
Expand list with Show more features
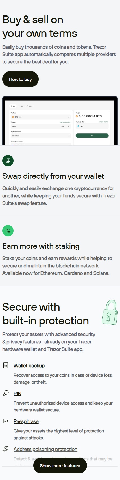click(60, 466)
